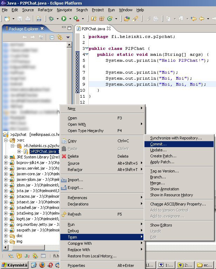The image size is (216, 269).
Task: Click the External Tools run icon
Action: pyautogui.click(x=76, y=19)
